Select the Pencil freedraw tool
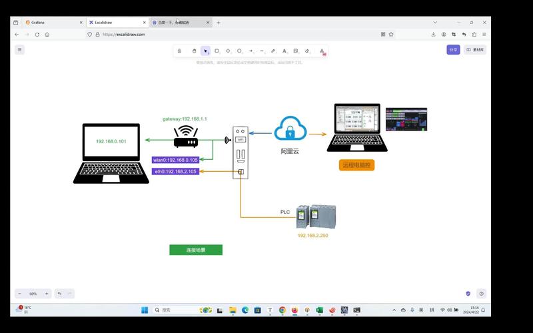This screenshot has width=533, height=333. coord(273,51)
